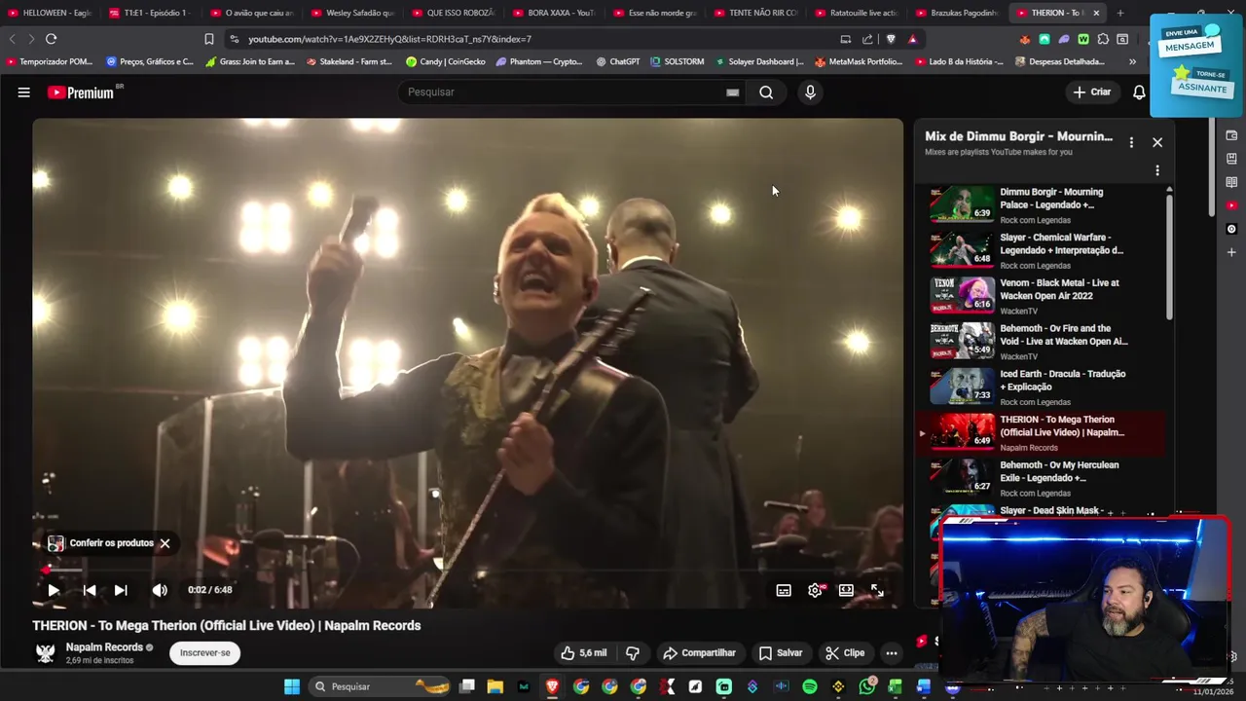Reload the page

tap(51, 39)
